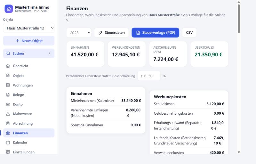Click the Laufende Kosten row
Screen dimensions: 256x164
[189, 141]
